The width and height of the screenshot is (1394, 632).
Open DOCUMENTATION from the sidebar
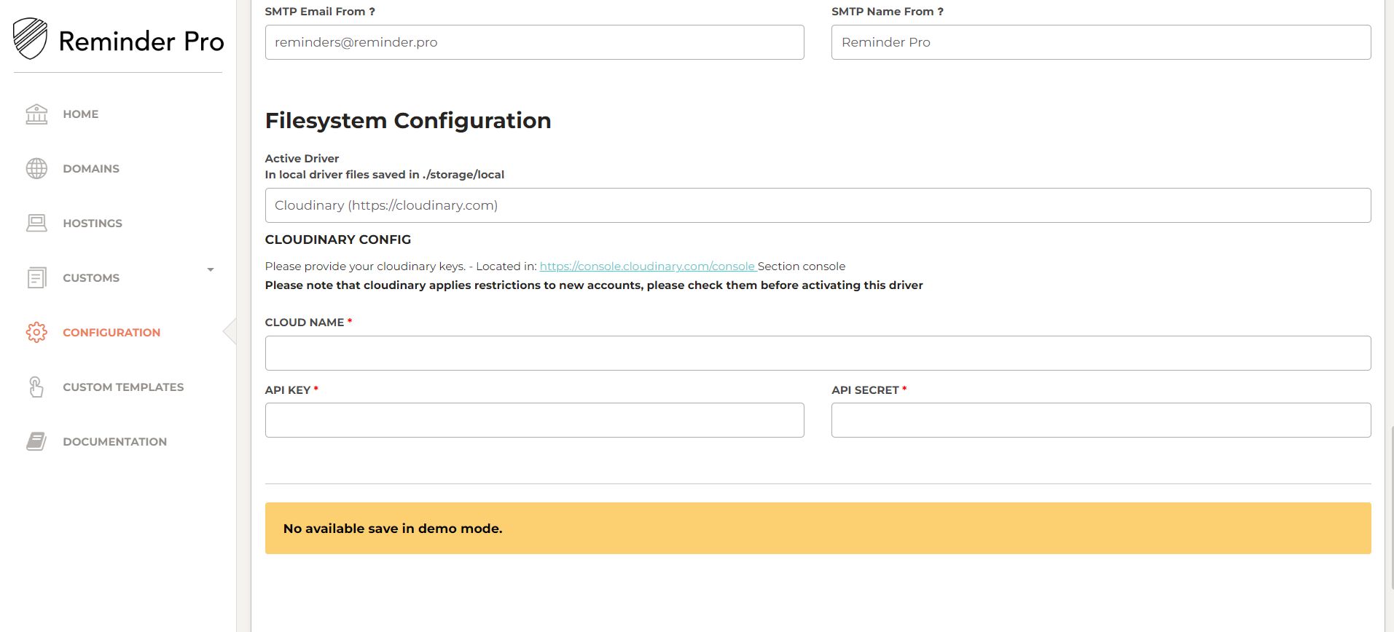tap(114, 442)
